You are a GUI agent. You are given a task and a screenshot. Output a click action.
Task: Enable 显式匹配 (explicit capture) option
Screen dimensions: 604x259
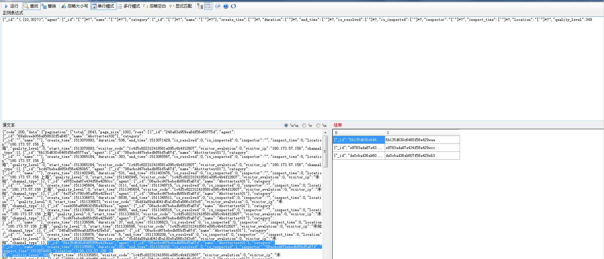[x=181, y=6]
